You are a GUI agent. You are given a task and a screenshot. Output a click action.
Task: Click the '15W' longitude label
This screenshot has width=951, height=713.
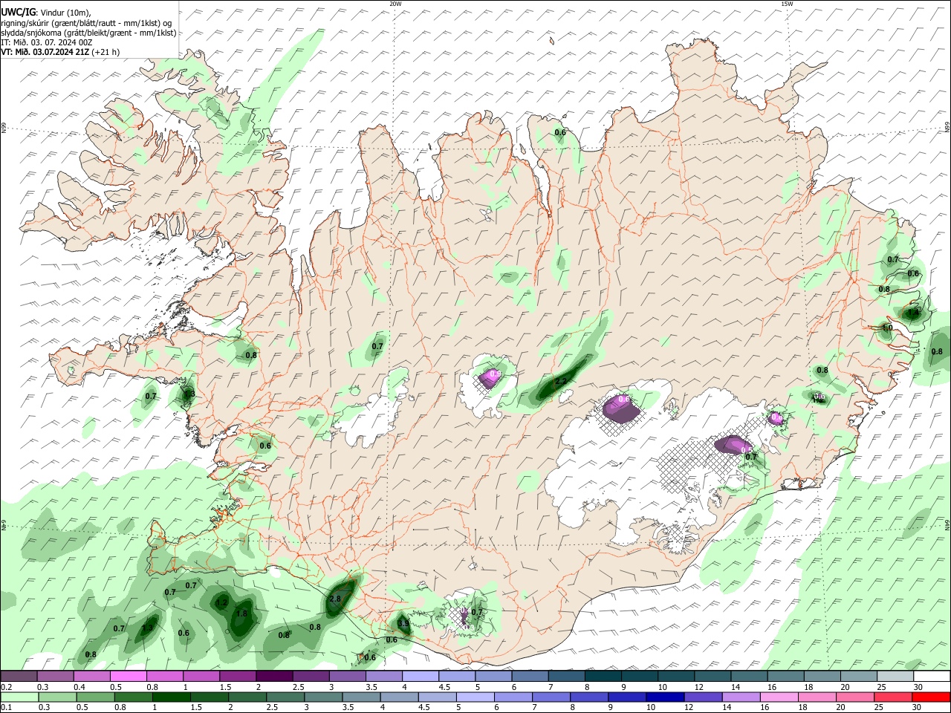pos(786,4)
